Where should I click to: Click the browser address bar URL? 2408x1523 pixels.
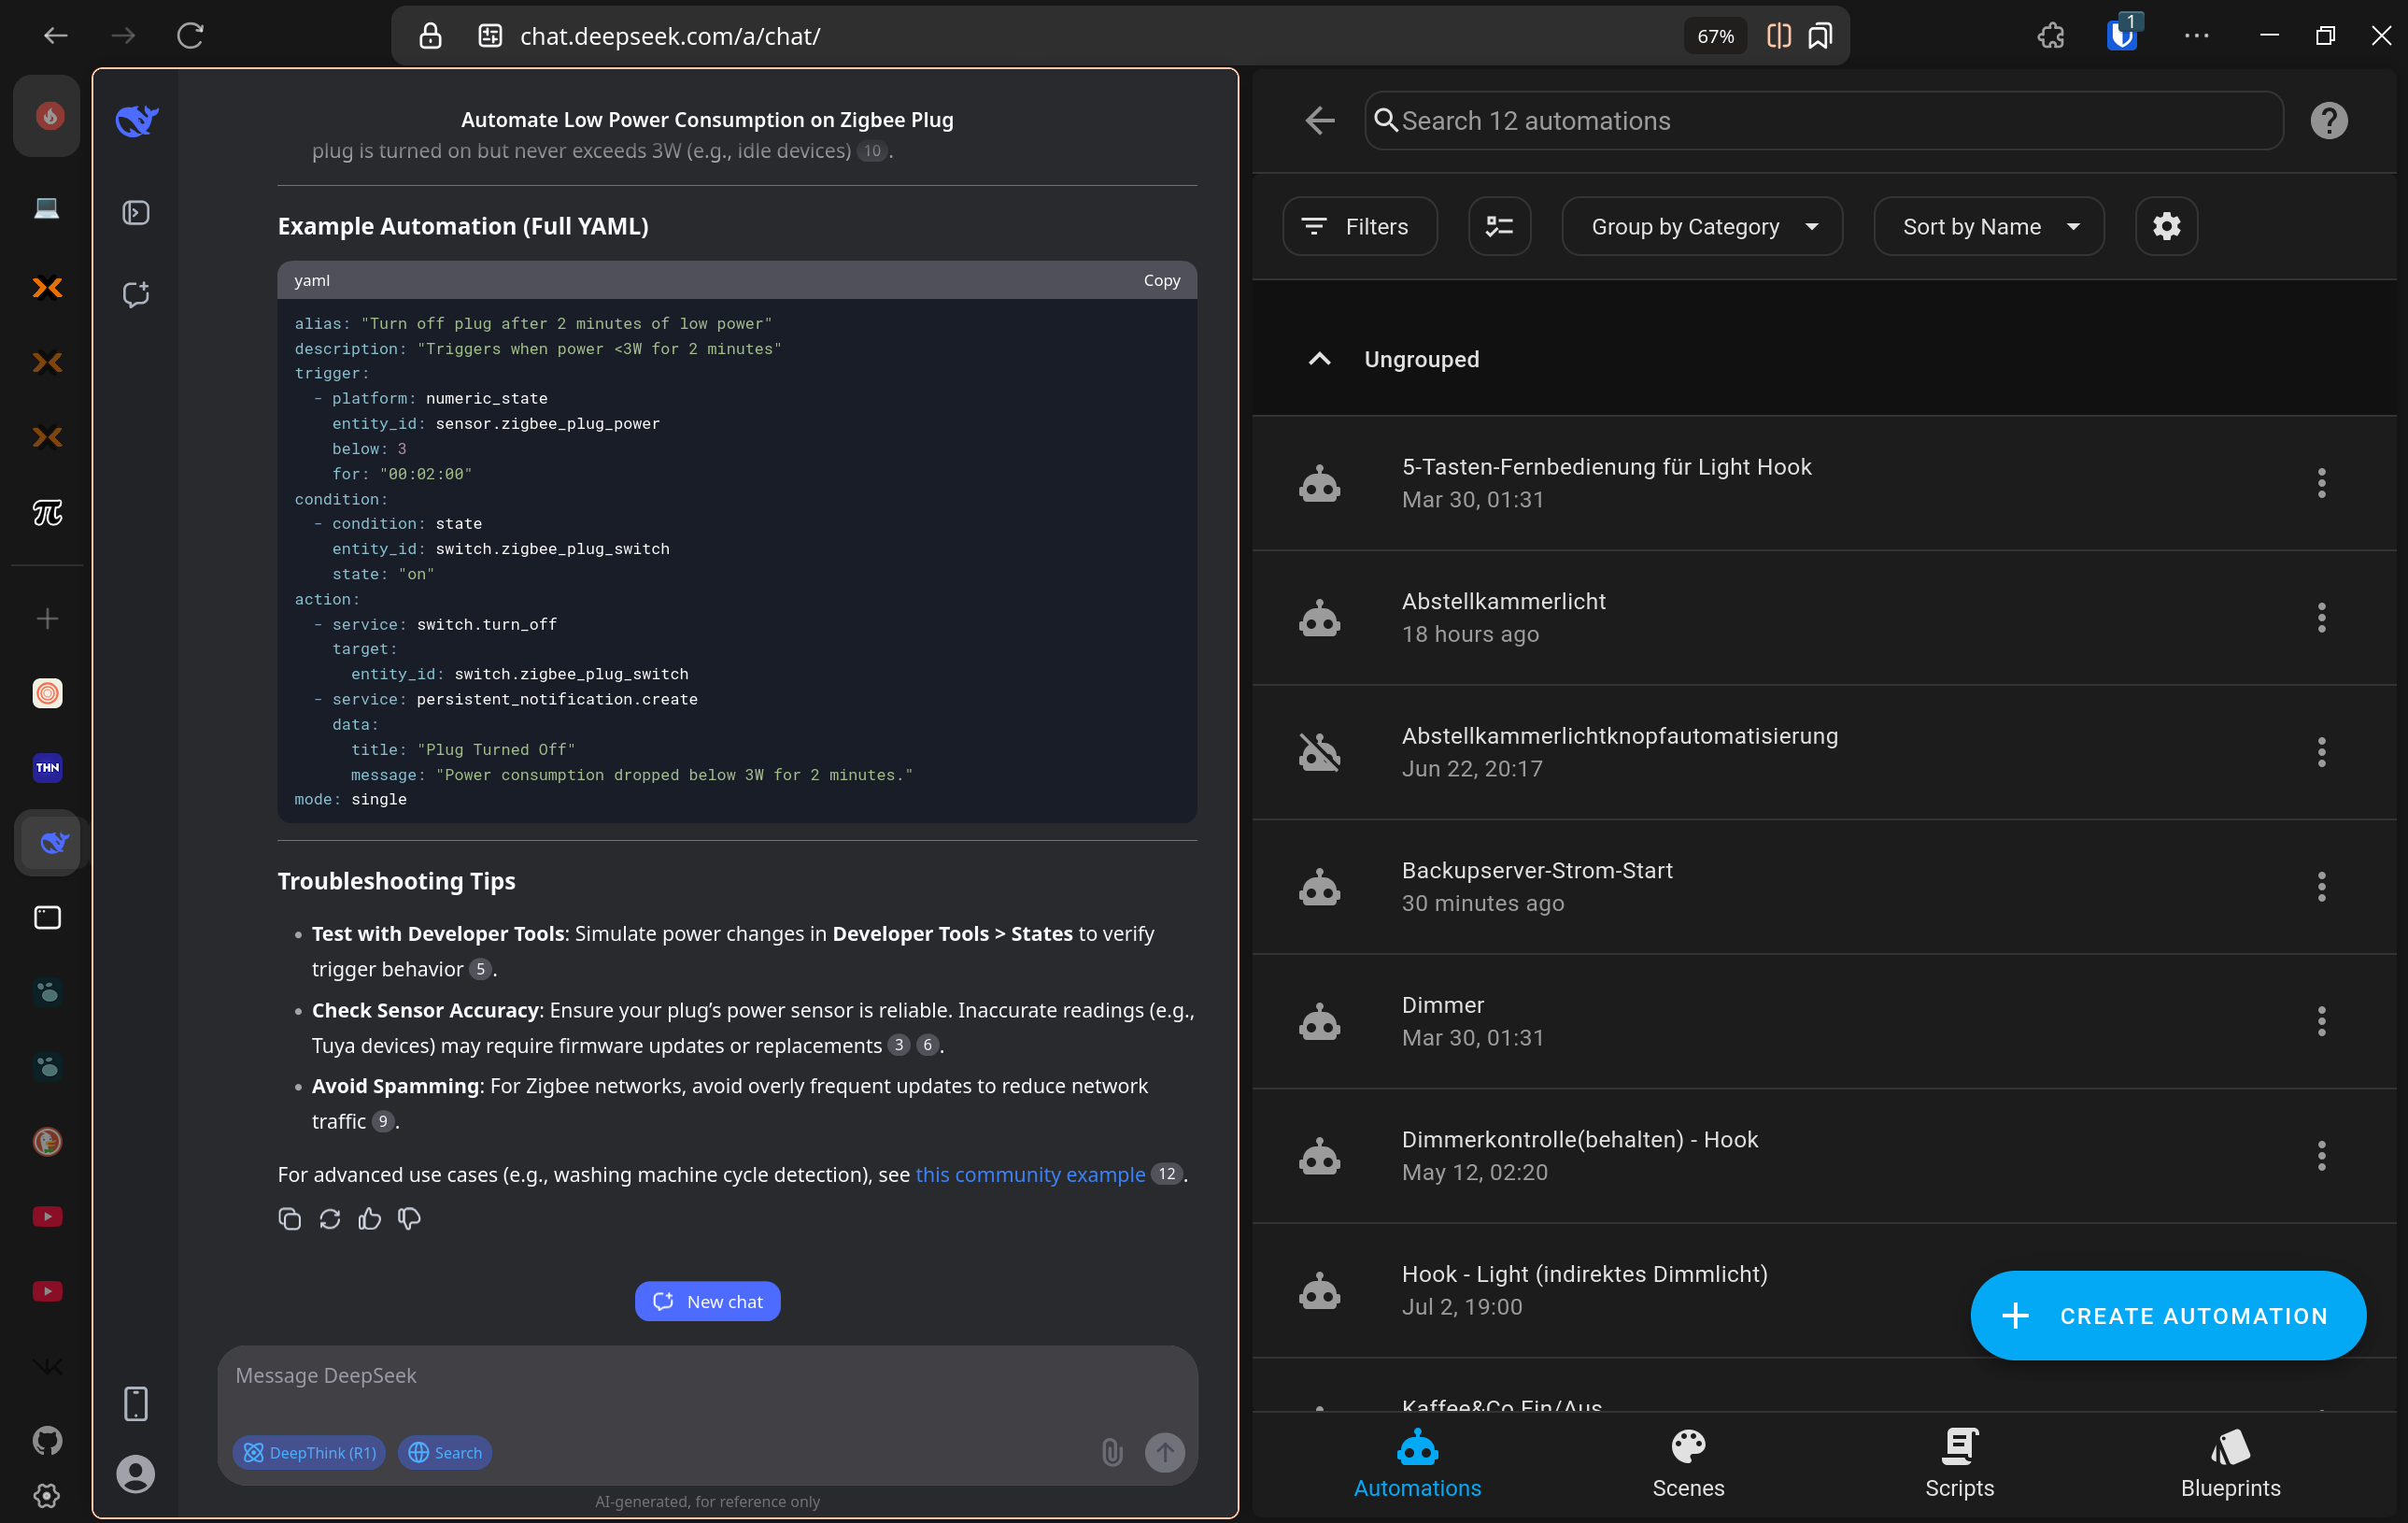click(x=670, y=36)
